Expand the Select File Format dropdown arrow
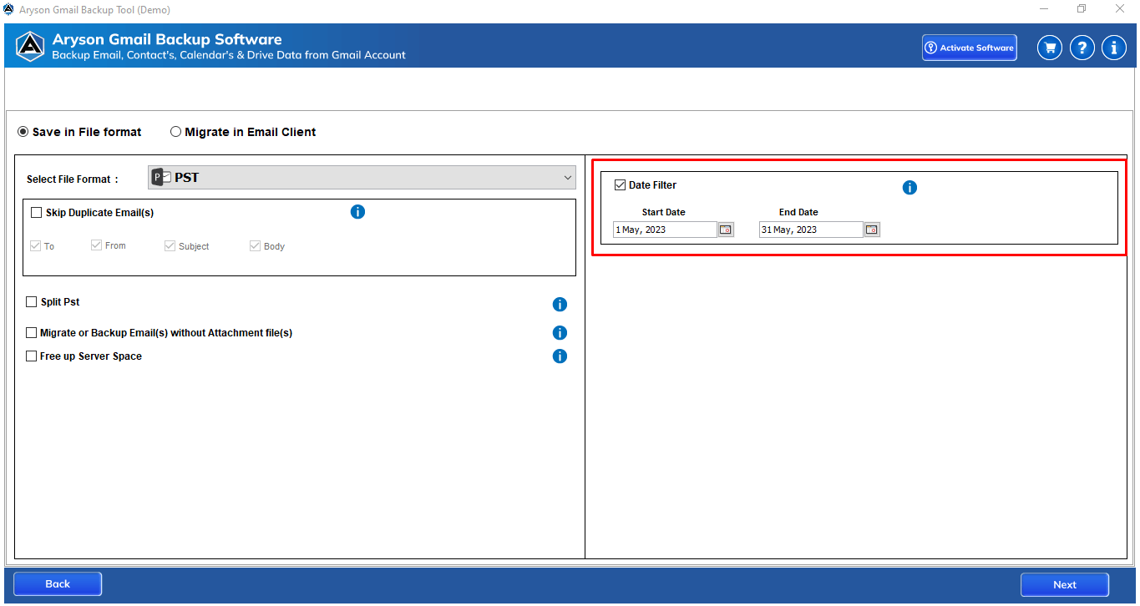The width and height of the screenshot is (1140, 606). pyautogui.click(x=568, y=177)
